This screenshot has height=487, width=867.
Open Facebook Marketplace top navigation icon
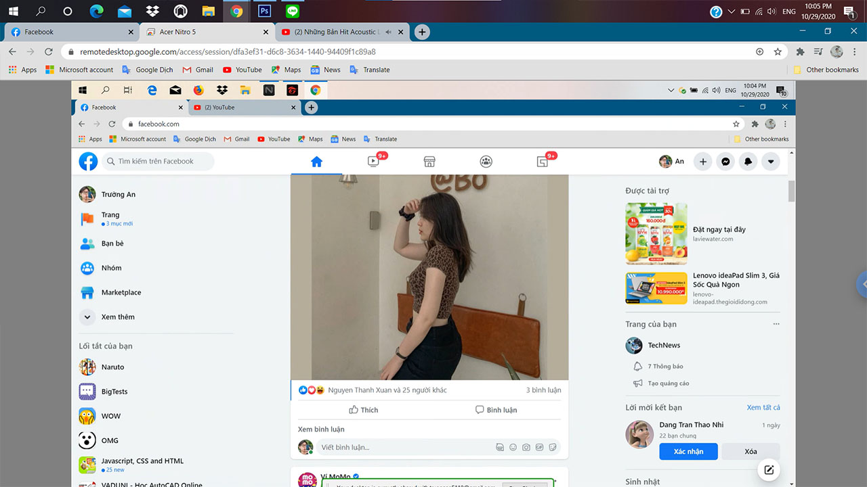point(429,162)
